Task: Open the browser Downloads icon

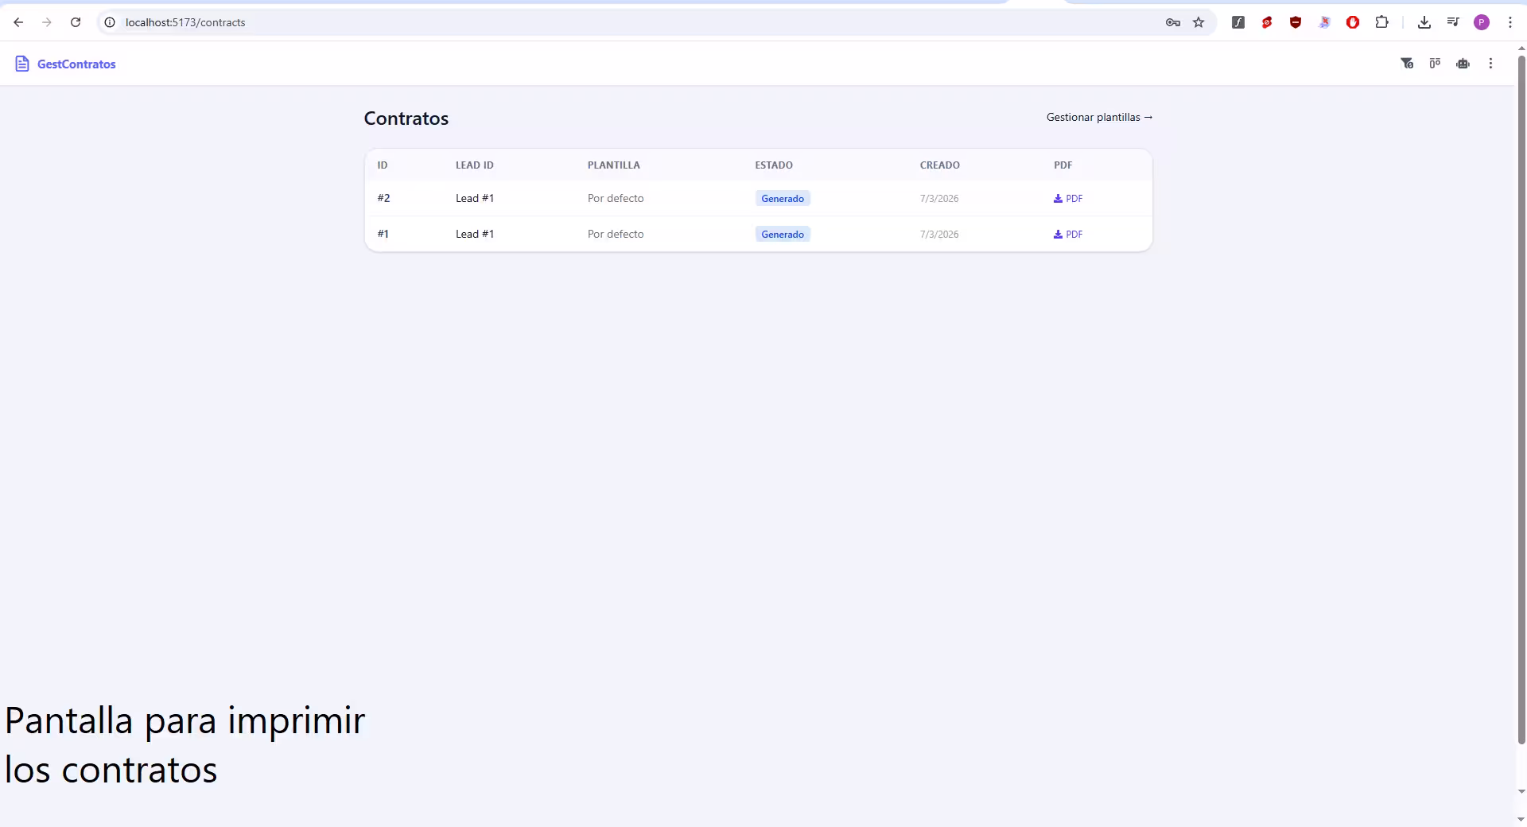Action: point(1424,22)
